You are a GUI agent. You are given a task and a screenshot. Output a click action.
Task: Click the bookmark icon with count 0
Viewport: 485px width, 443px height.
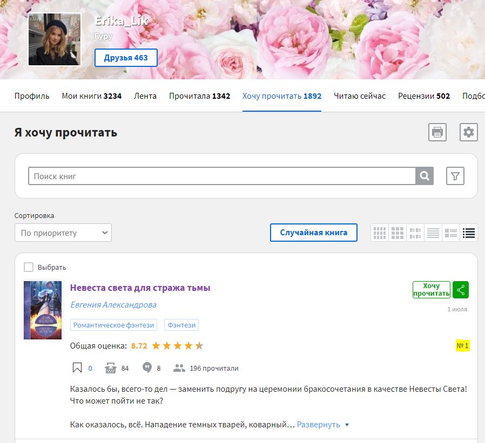pyautogui.click(x=77, y=368)
